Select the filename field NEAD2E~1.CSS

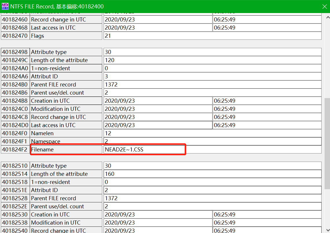coord(212,150)
